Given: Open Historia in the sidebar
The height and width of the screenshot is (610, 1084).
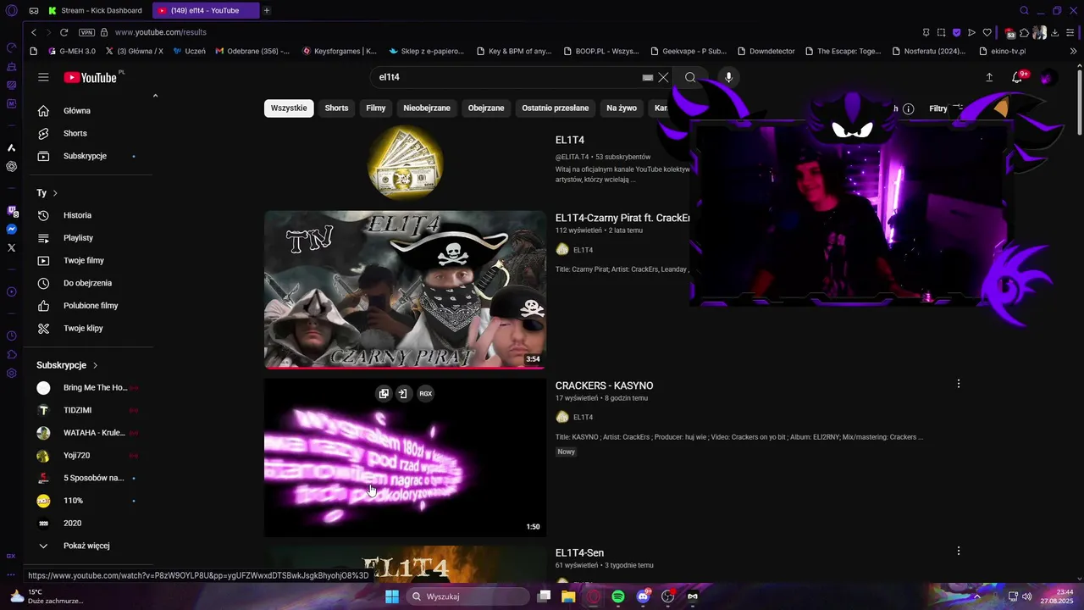Looking at the screenshot, I should tap(88, 215).
